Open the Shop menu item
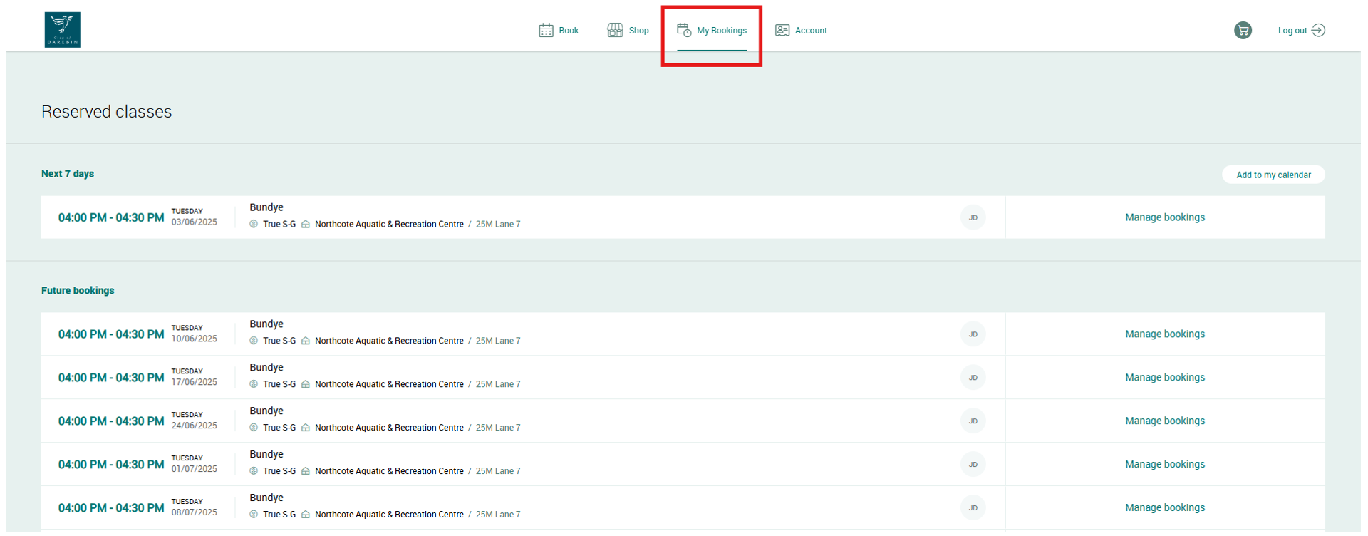Viewport: 1368px width, 536px height. point(638,31)
